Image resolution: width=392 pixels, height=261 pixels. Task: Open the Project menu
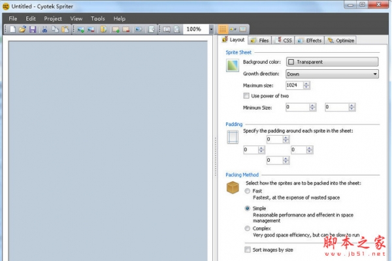tap(53, 19)
